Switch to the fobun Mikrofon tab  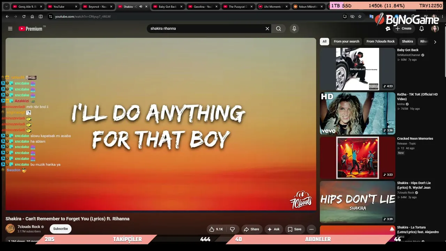(x=308, y=7)
